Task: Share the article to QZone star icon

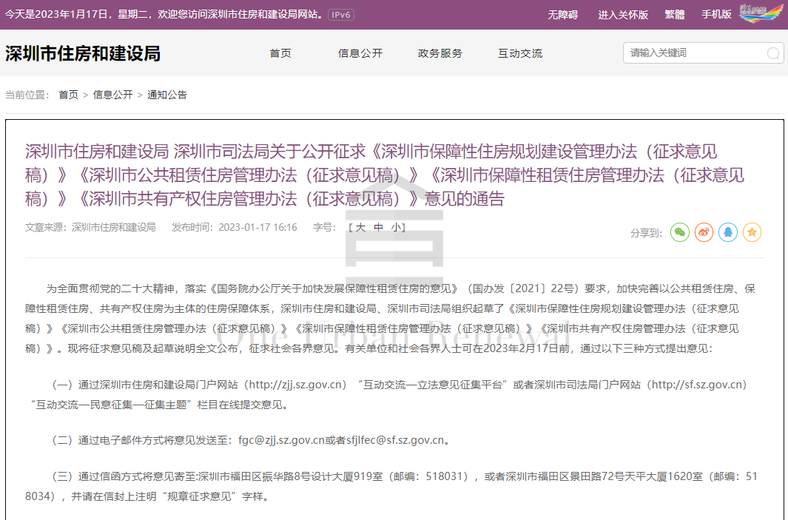Action: point(752,232)
